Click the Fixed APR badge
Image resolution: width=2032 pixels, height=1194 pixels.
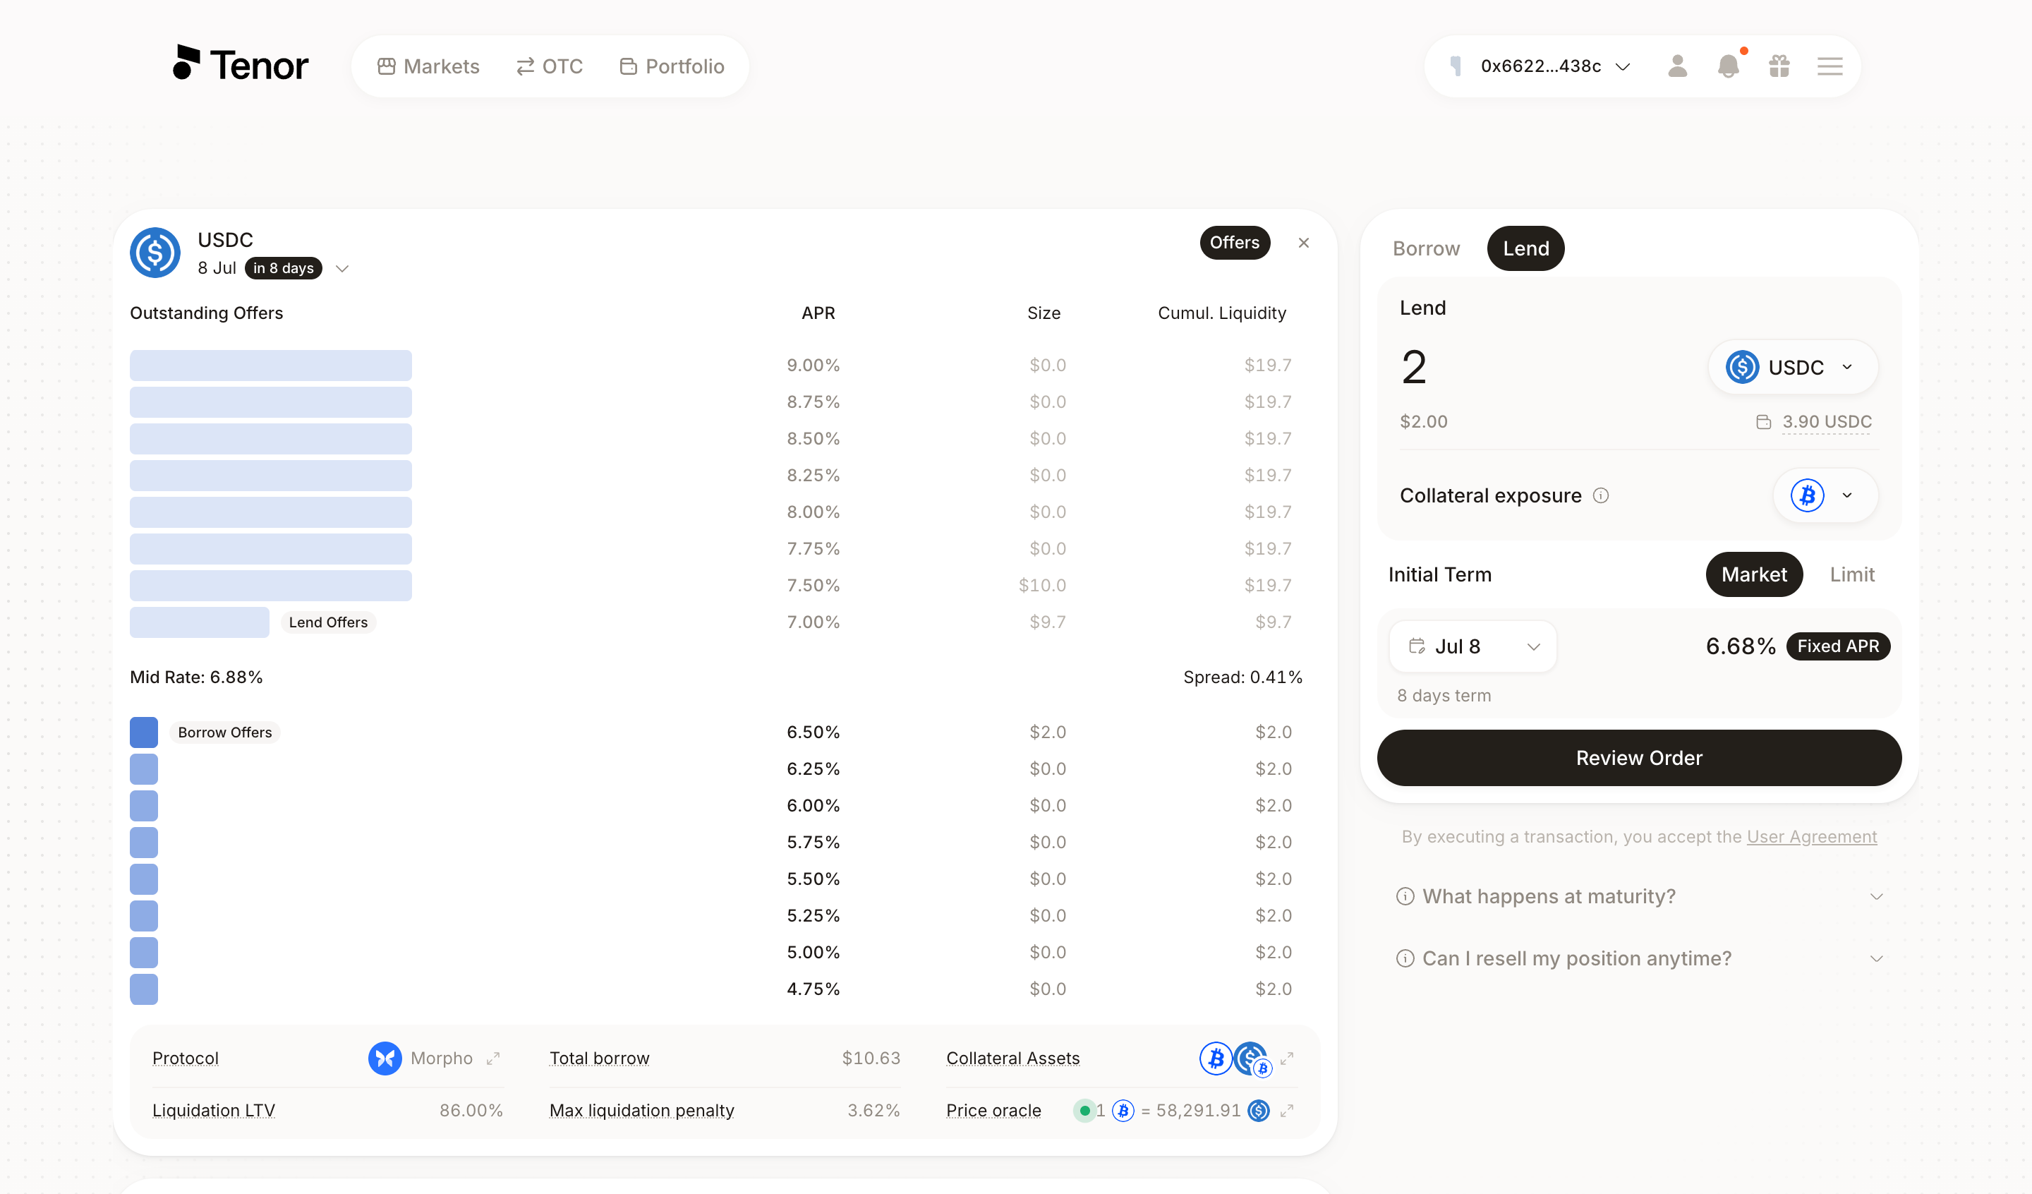click(x=1839, y=646)
